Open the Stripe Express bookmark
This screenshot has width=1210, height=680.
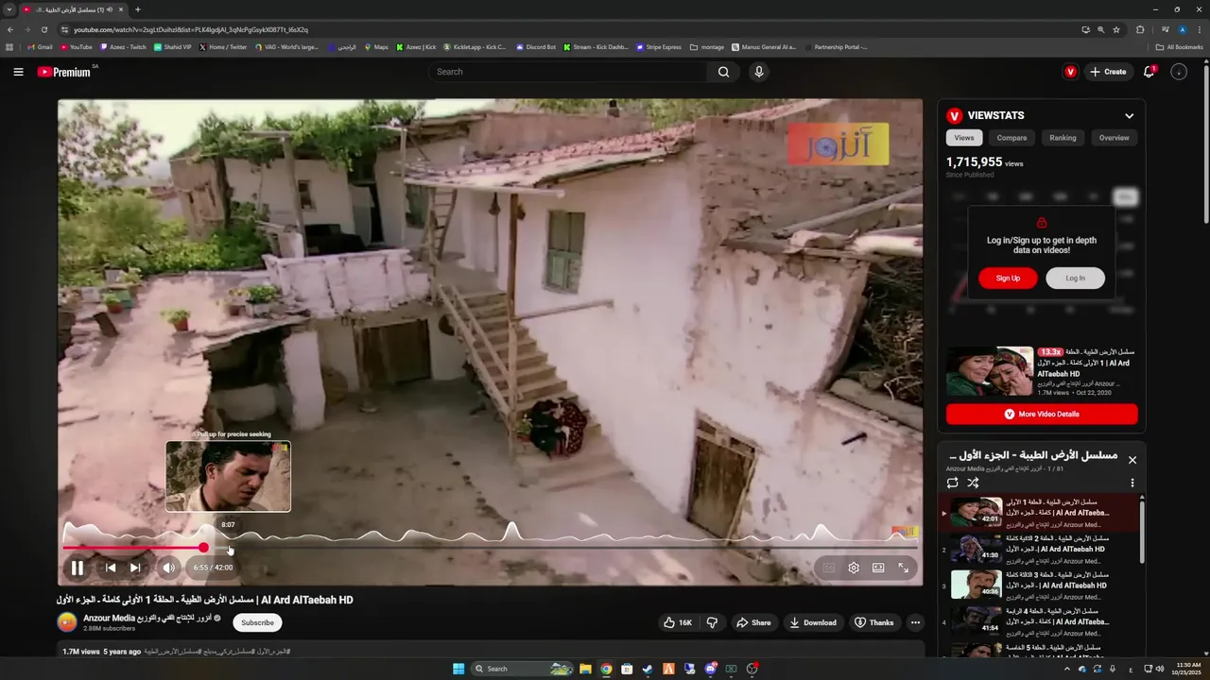pyautogui.click(x=659, y=47)
